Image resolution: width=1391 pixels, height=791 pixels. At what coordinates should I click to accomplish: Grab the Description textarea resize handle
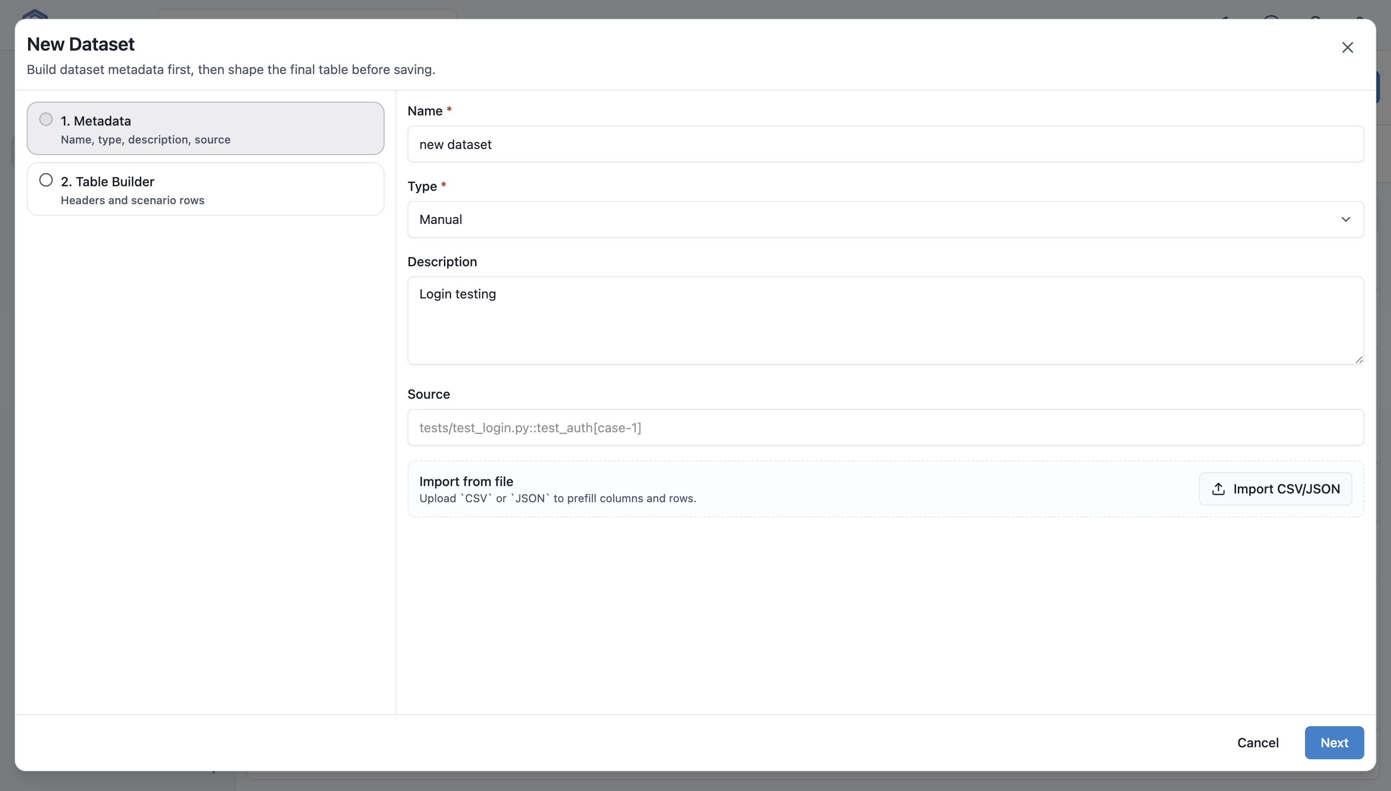click(x=1358, y=359)
